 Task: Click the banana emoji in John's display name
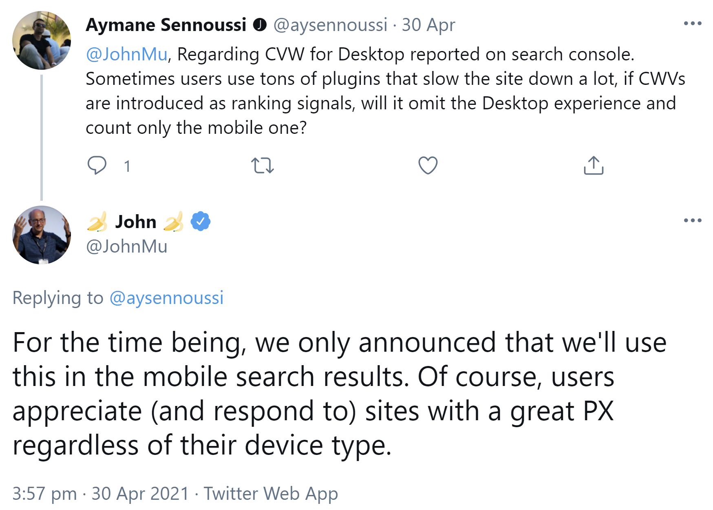pos(97,222)
